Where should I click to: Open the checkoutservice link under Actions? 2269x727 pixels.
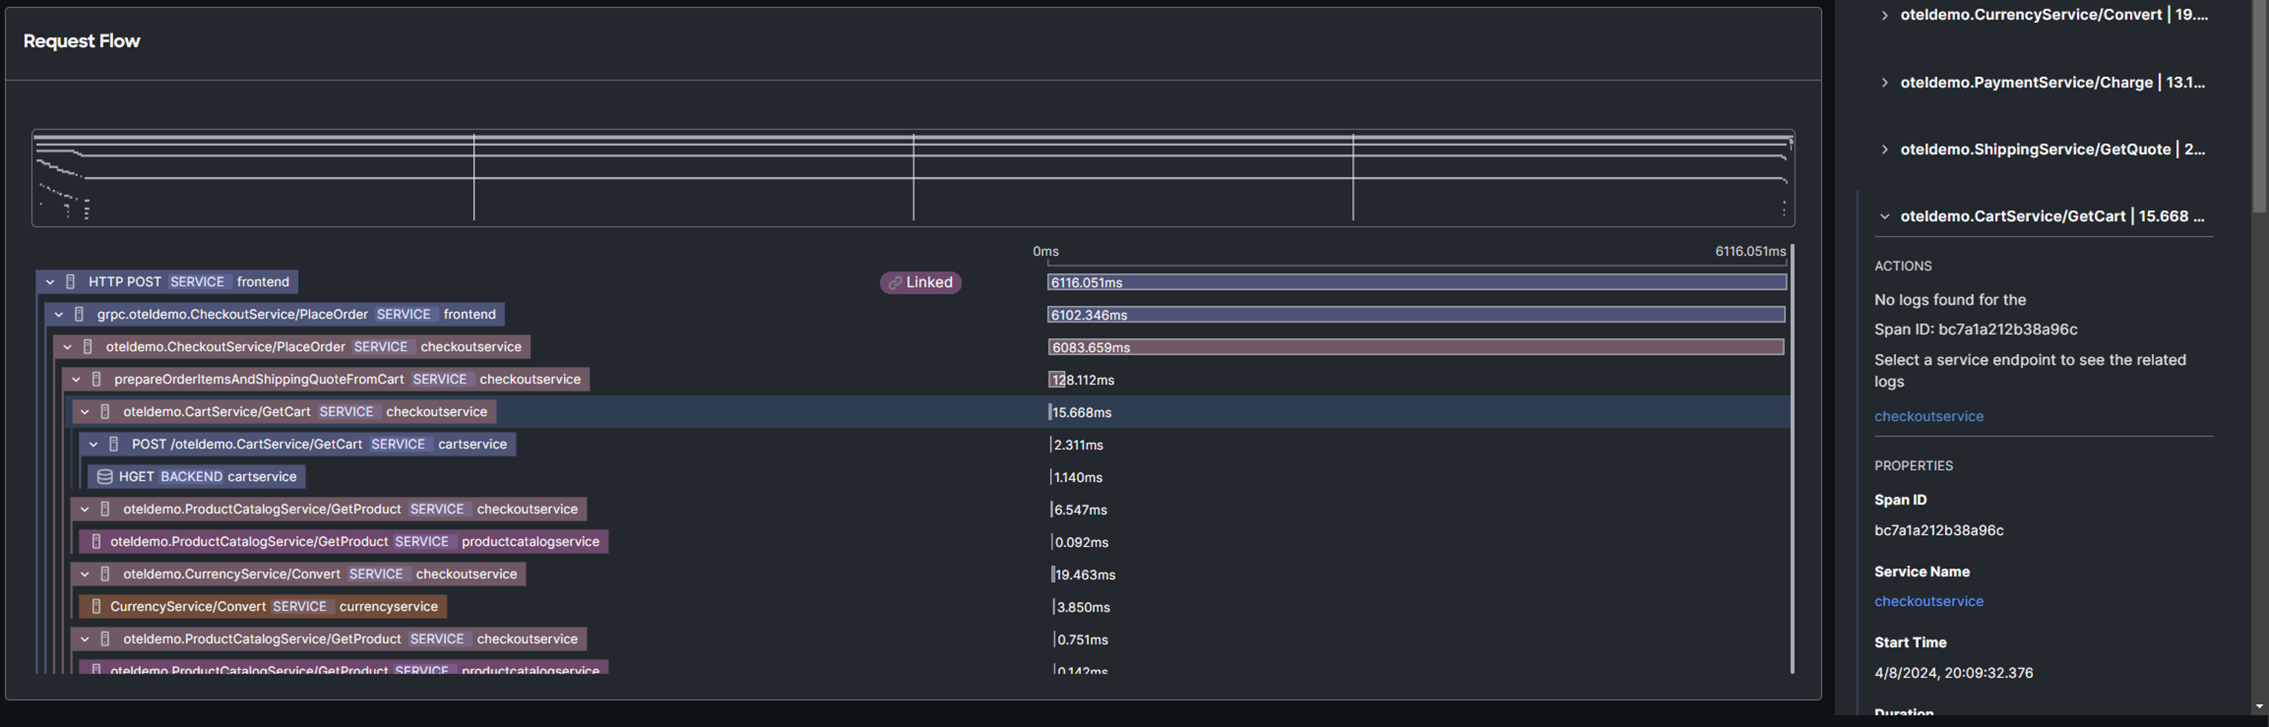coord(1928,416)
